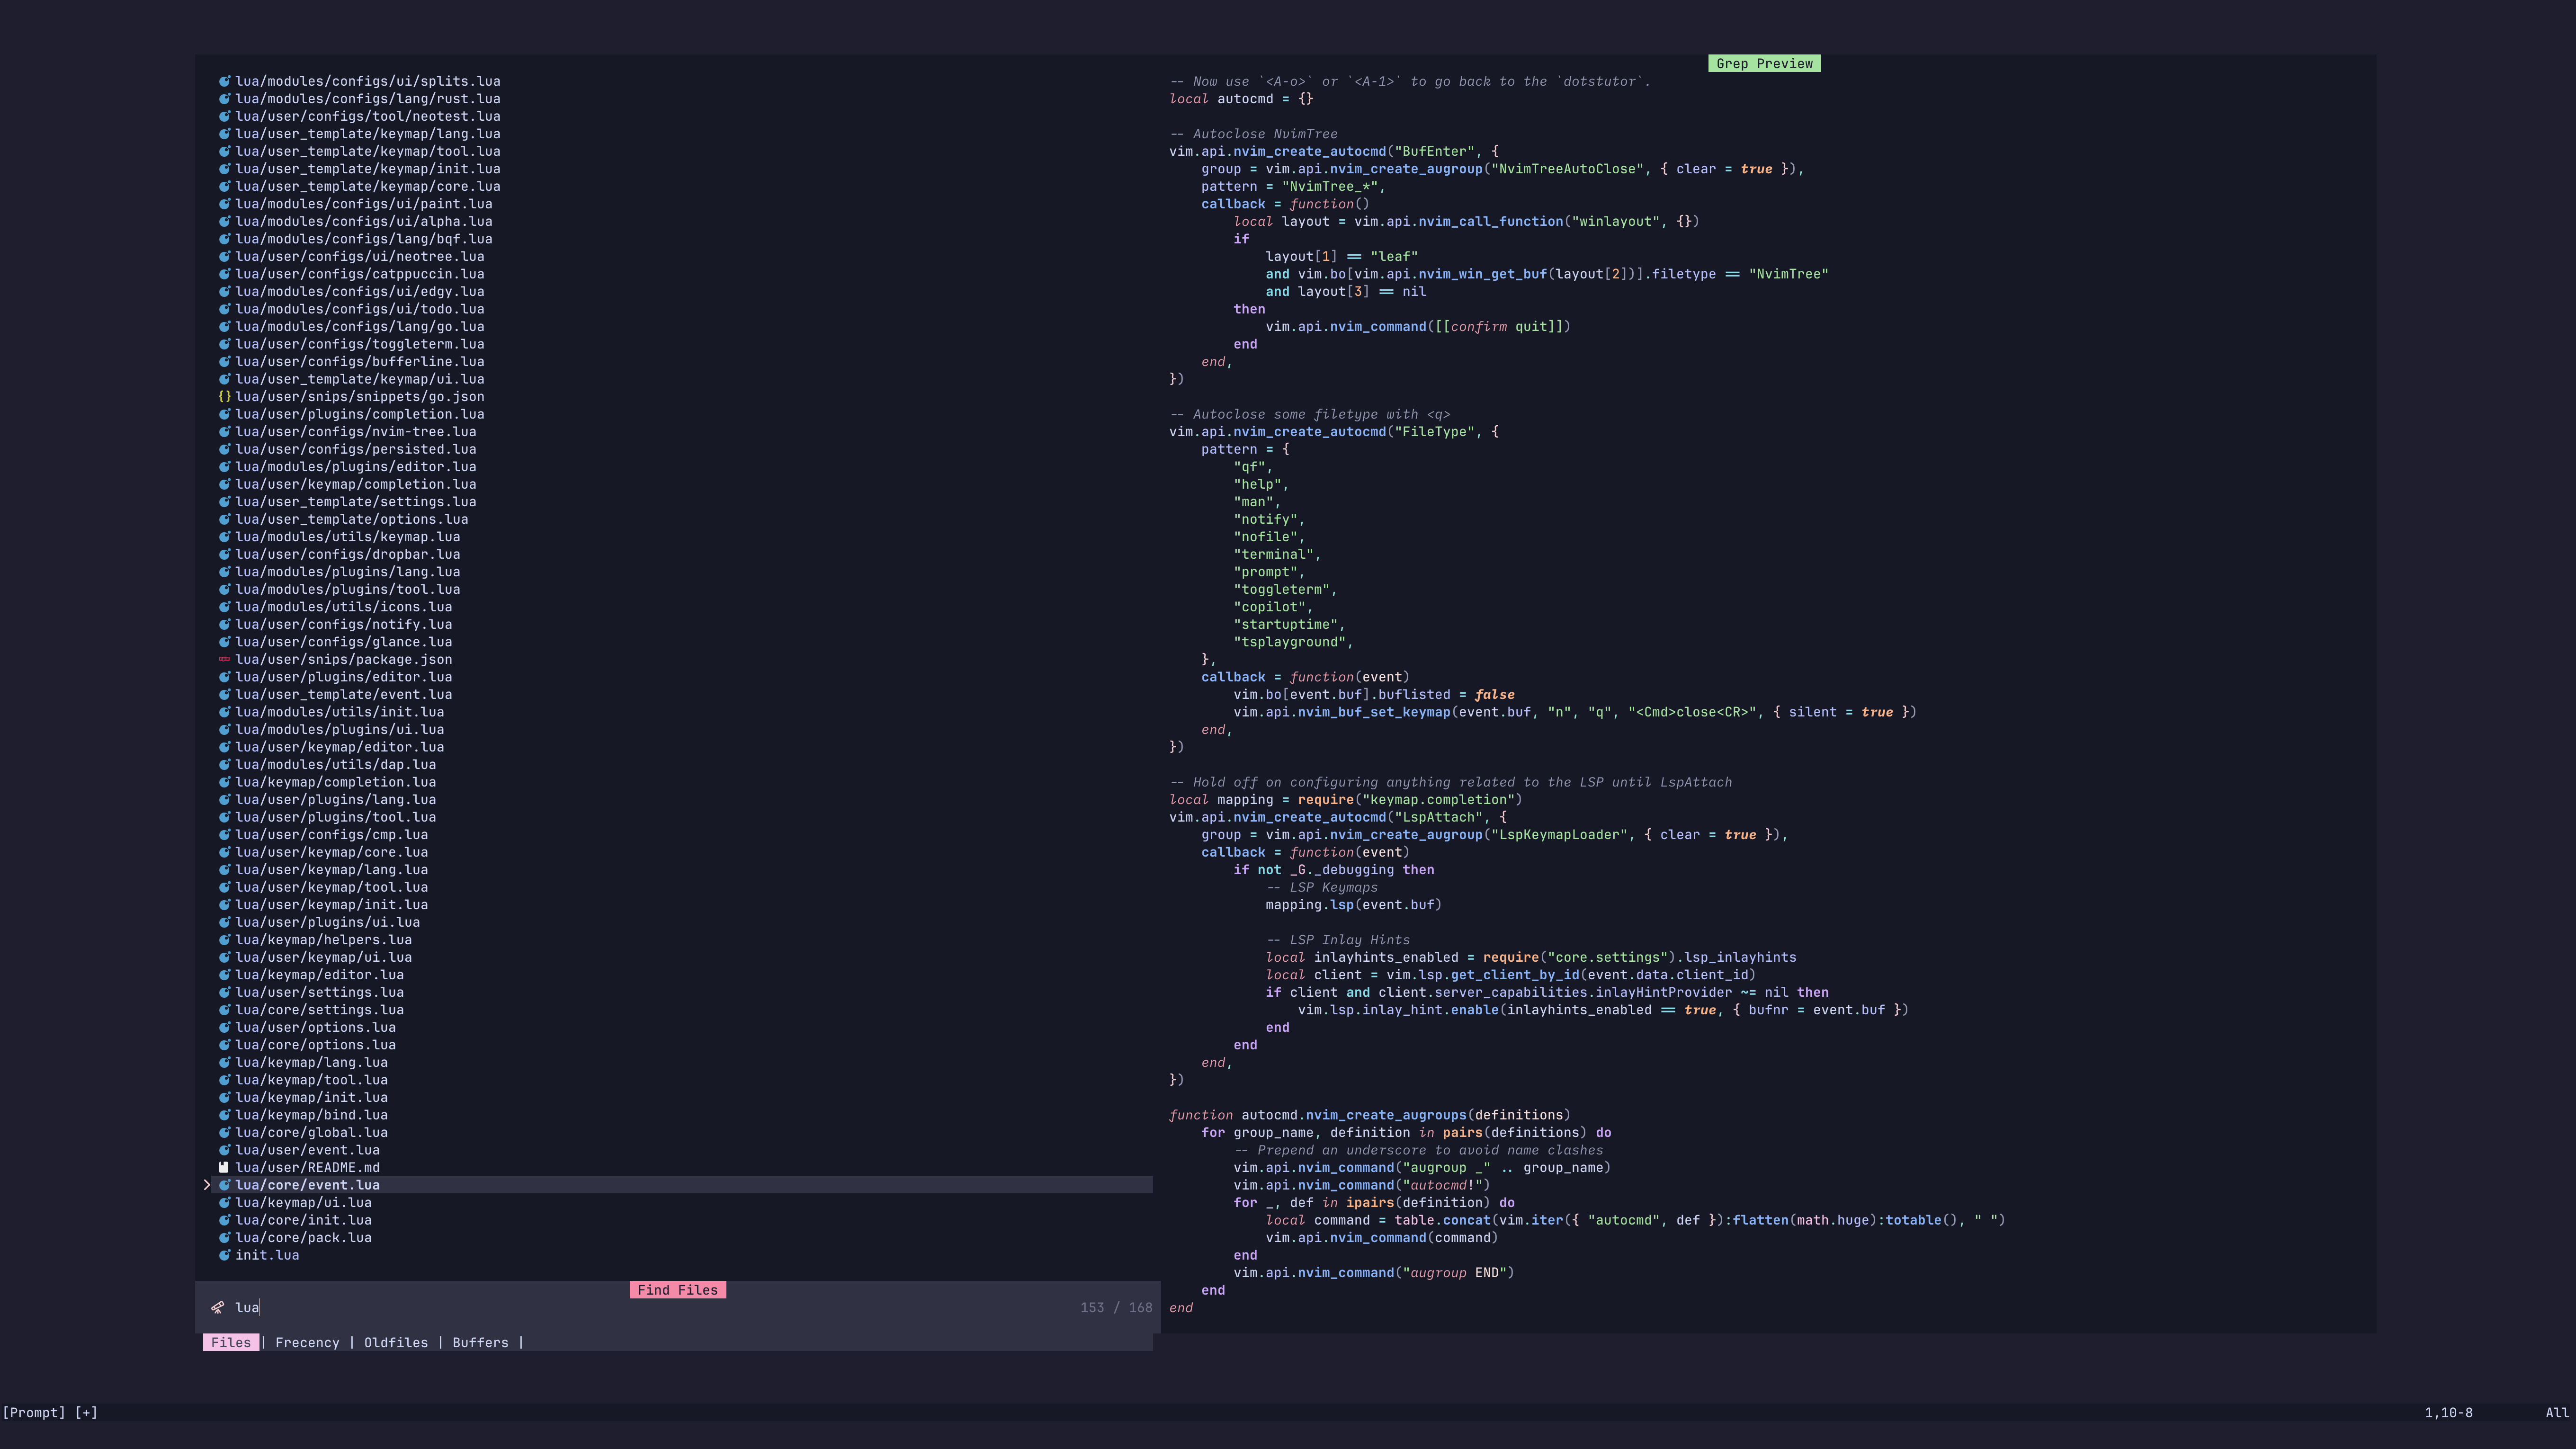Click the Lua icon beside init.lua at bottom
This screenshot has height=1449, width=2576.
[224, 1256]
